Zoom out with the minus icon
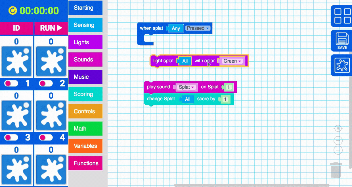The image size is (352, 187). pos(338,150)
